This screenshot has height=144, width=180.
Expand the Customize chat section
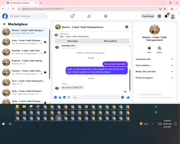click(154, 59)
